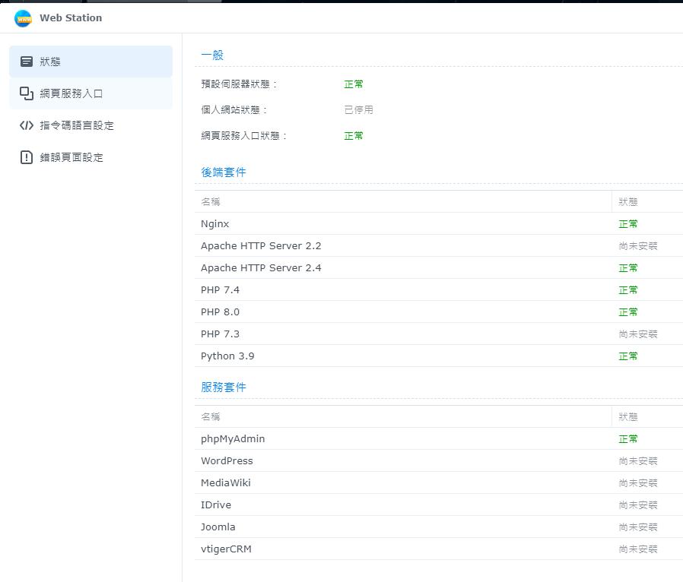The width and height of the screenshot is (683, 582).
Task: Go to the 錯誤頁面設定 tab
Action: pyautogui.click(x=91, y=157)
